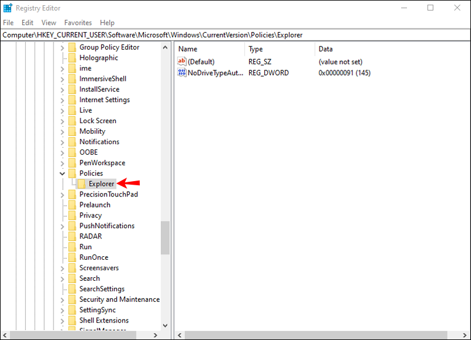Image resolution: width=471 pixels, height=340 pixels.
Task: Click the Policies folder icon
Action: [x=72, y=174]
